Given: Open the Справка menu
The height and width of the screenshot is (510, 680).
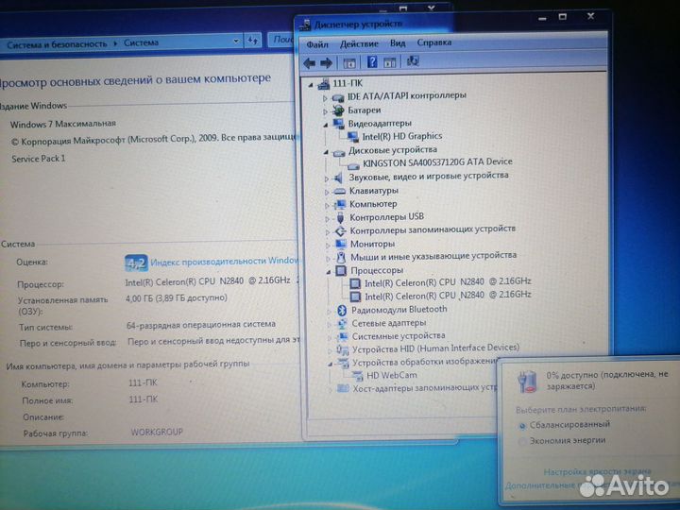Looking at the screenshot, I should click(x=434, y=42).
